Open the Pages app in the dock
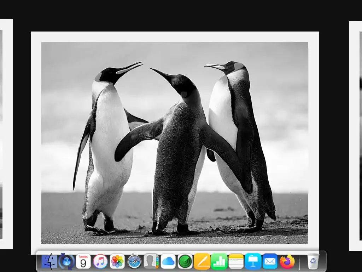The height and width of the screenshot is (272, 362). point(202,262)
